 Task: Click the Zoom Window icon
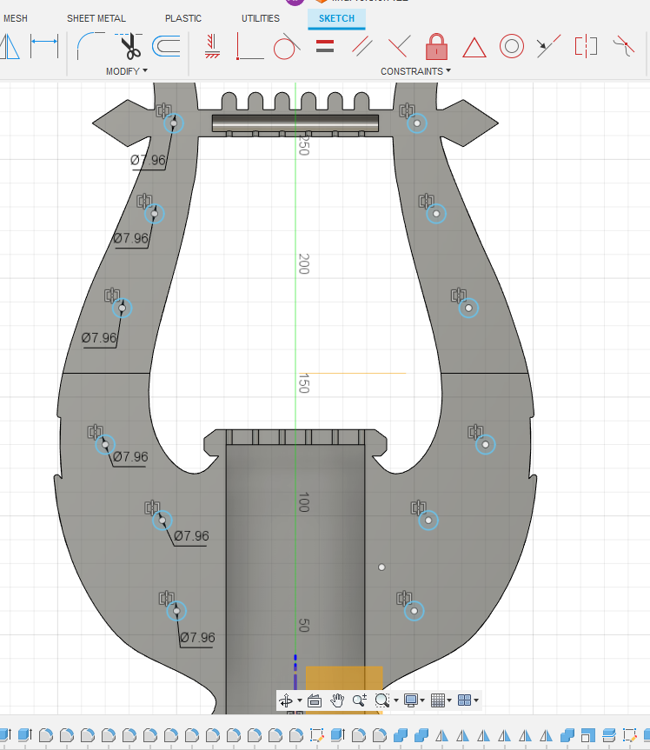click(x=381, y=700)
